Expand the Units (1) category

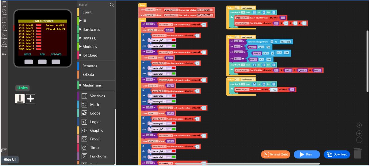(x=89, y=38)
